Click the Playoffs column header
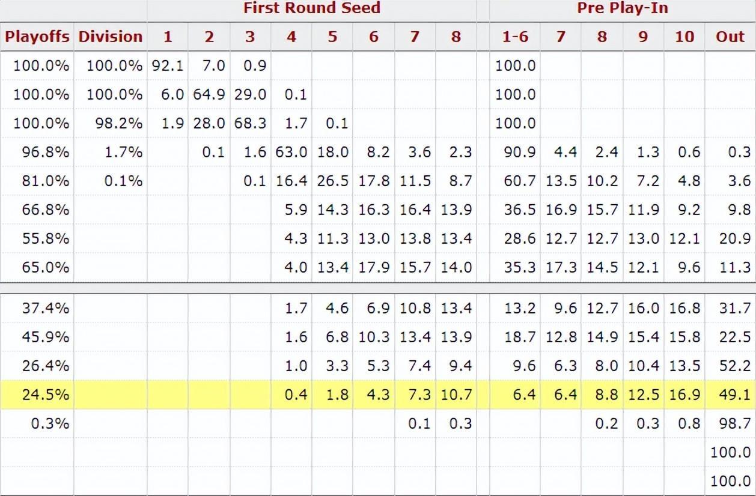The height and width of the screenshot is (496, 756). tap(37, 37)
